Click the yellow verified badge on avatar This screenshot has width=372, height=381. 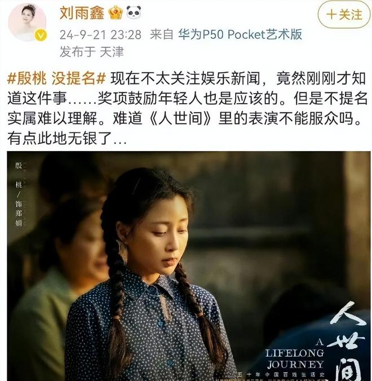click(x=41, y=36)
